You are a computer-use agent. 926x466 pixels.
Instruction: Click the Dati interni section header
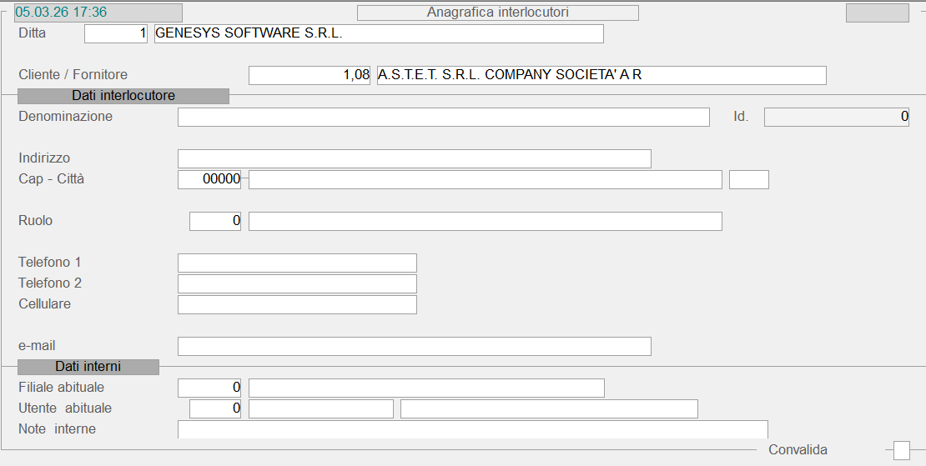tap(88, 367)
